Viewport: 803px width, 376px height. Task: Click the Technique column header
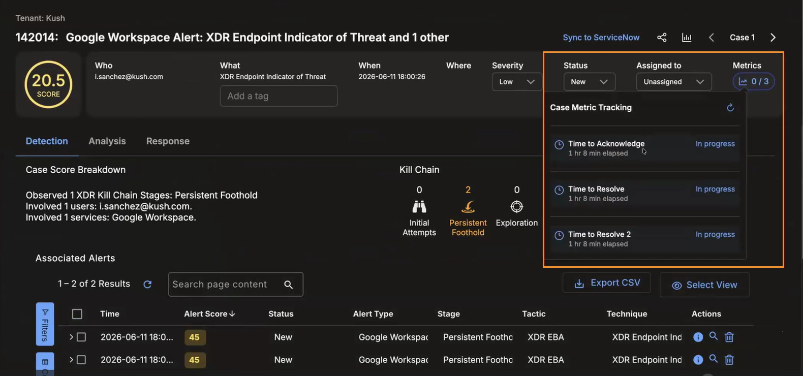pos(627,314)
